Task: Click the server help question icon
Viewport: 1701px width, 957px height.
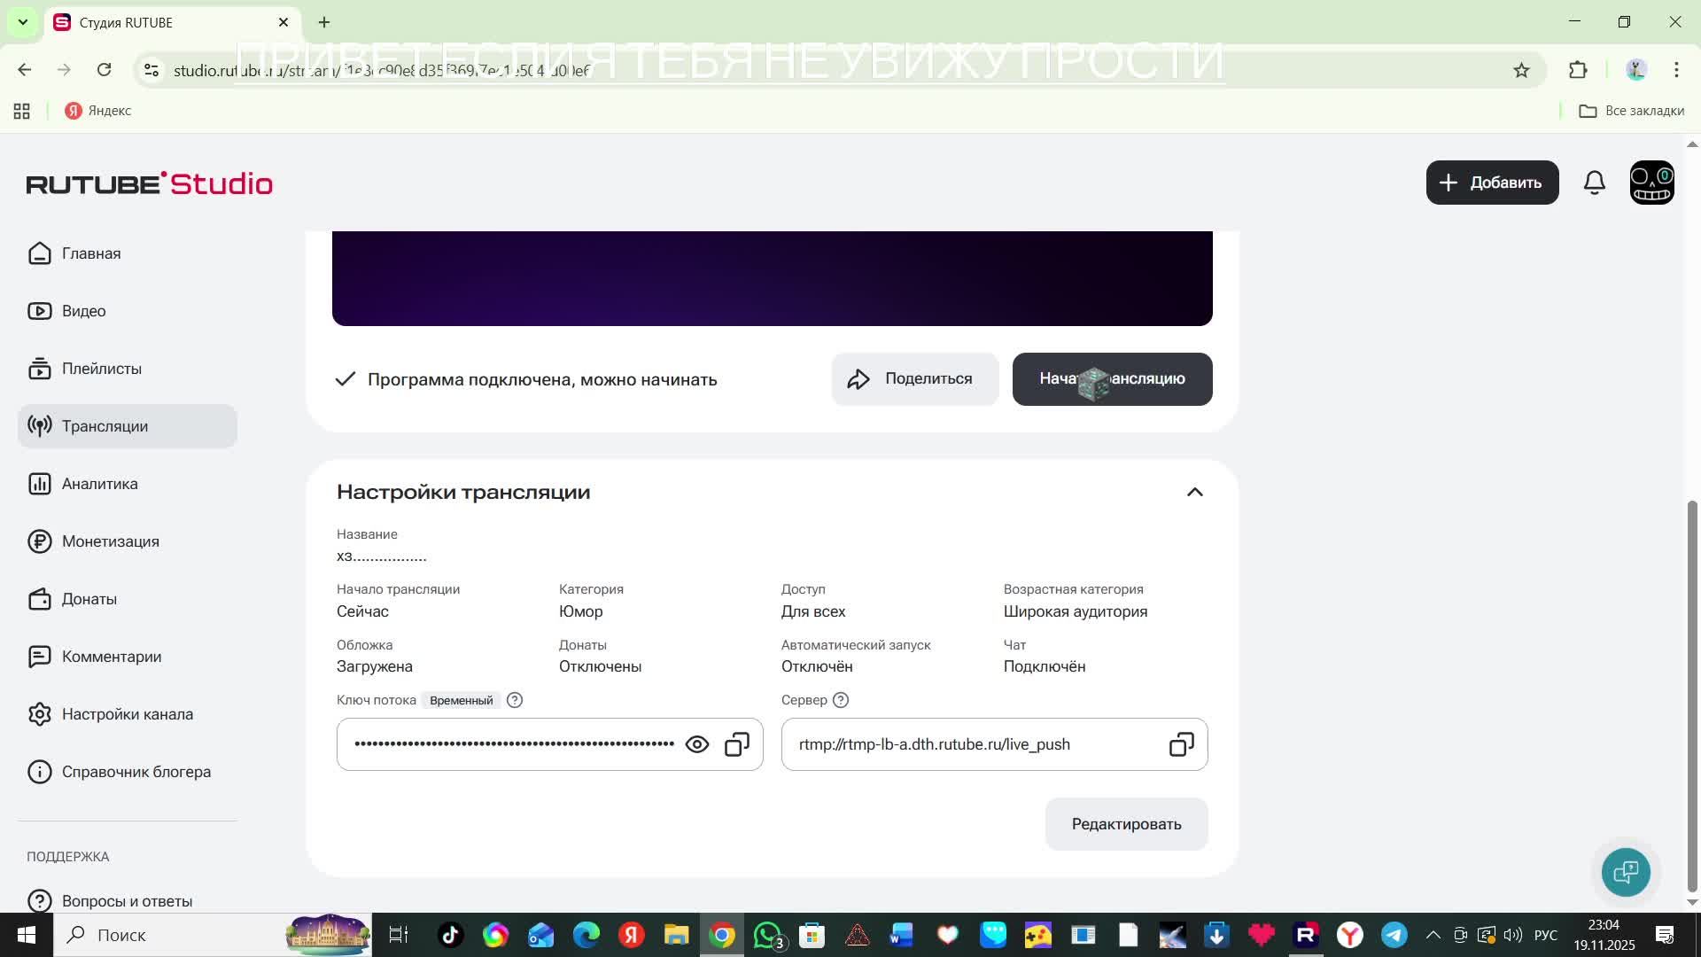Action: click(x=841, y=700)
